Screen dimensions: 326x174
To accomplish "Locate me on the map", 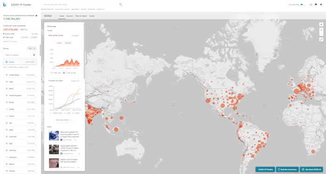I will pyautogui.click(x=321, y=25).
